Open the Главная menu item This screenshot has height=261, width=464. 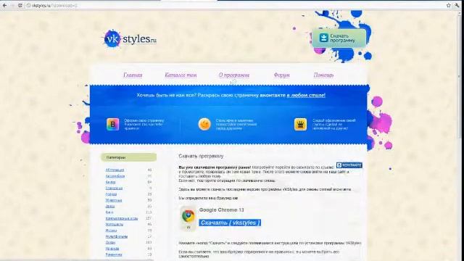click(133, 75)
